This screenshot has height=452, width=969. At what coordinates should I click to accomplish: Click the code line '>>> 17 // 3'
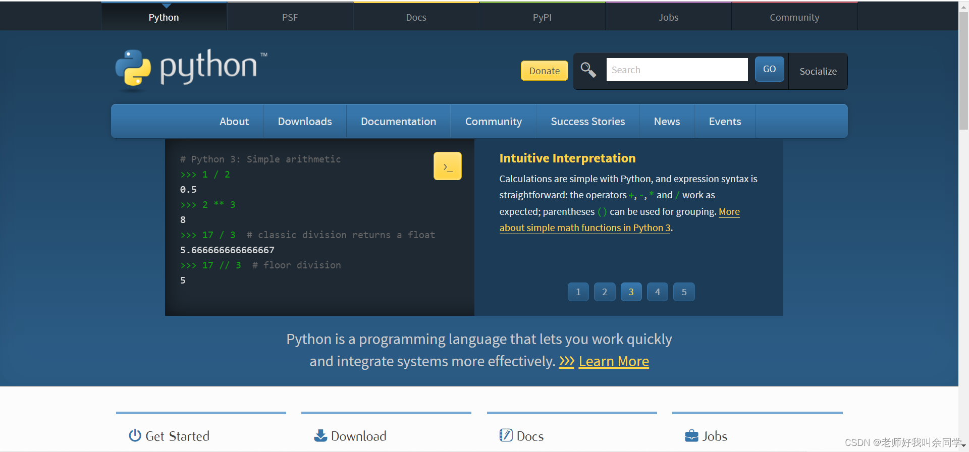[210, 265]
